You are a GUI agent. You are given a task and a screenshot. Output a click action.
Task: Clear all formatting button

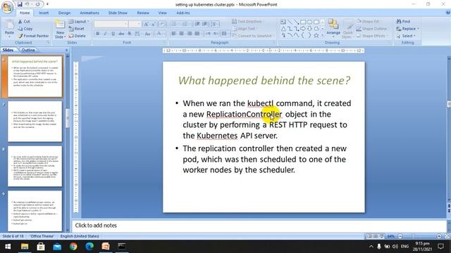(163, 25)
